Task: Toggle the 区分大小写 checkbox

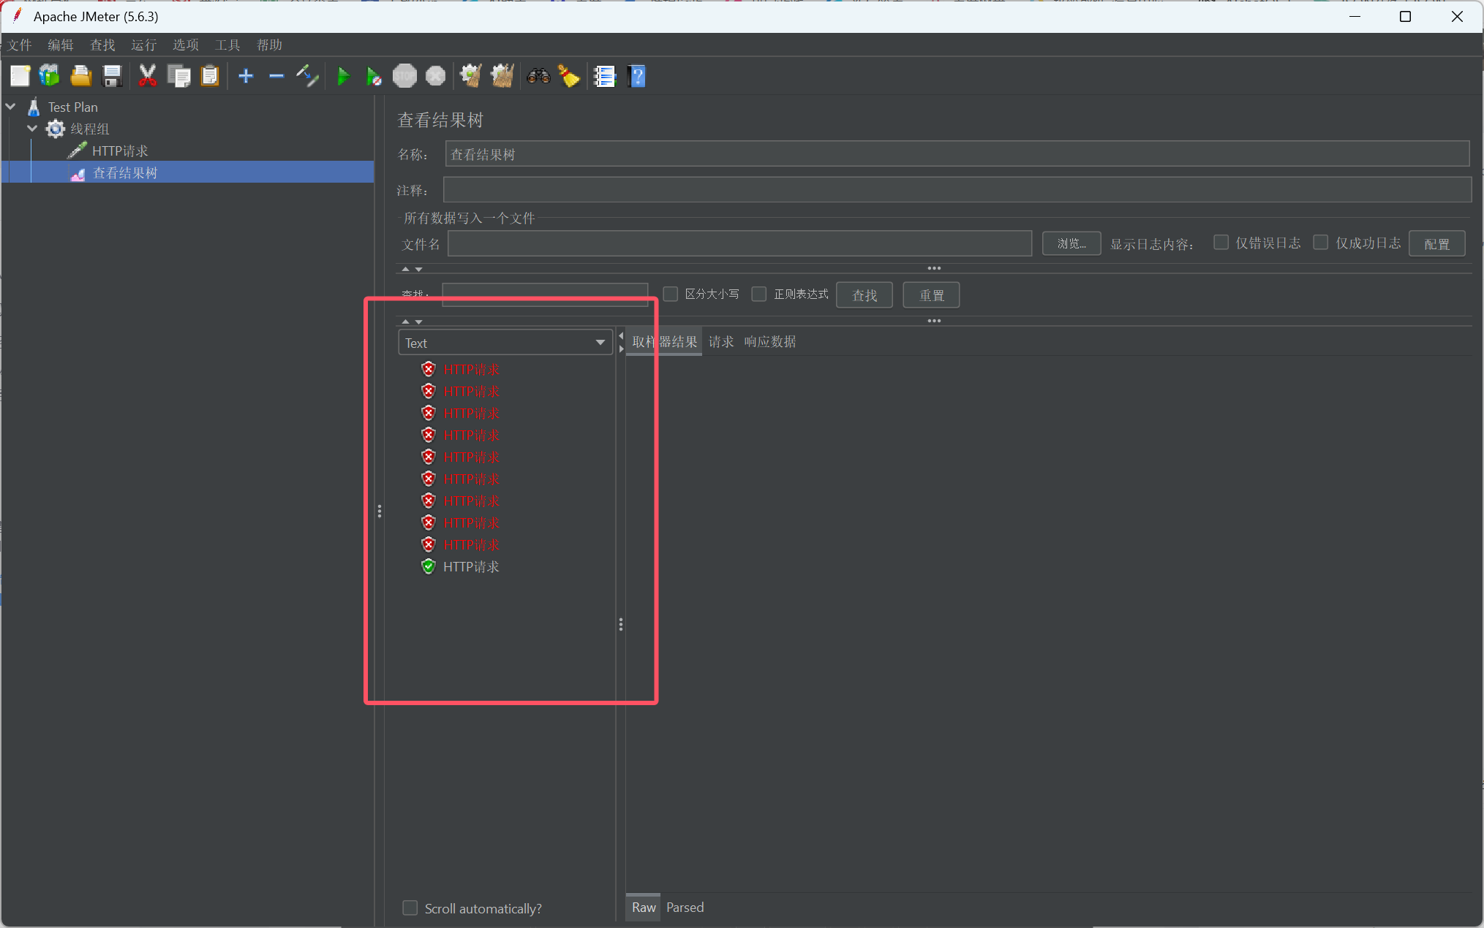Action: [x=670, y=294]
